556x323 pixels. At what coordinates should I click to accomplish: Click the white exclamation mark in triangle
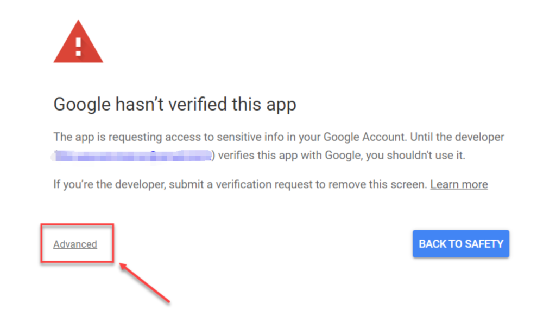pos(78,47)
